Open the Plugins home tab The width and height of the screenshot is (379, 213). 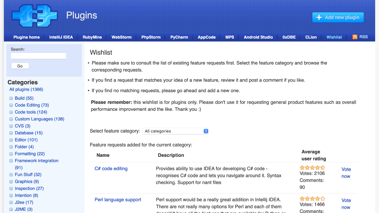click(27, 37)
